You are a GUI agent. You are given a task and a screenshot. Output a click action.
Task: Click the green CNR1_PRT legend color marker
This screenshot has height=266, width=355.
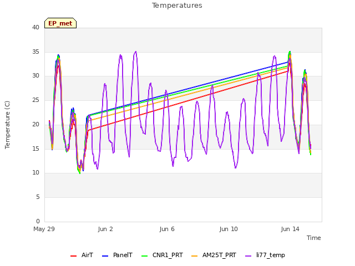(x=144, y=256)
